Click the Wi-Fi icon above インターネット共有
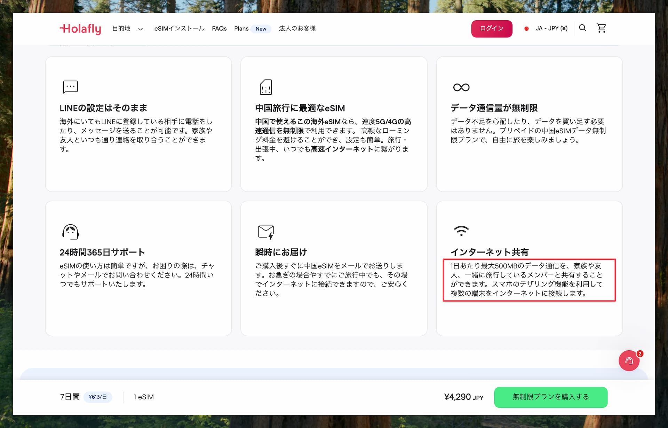 pos(461,231)
